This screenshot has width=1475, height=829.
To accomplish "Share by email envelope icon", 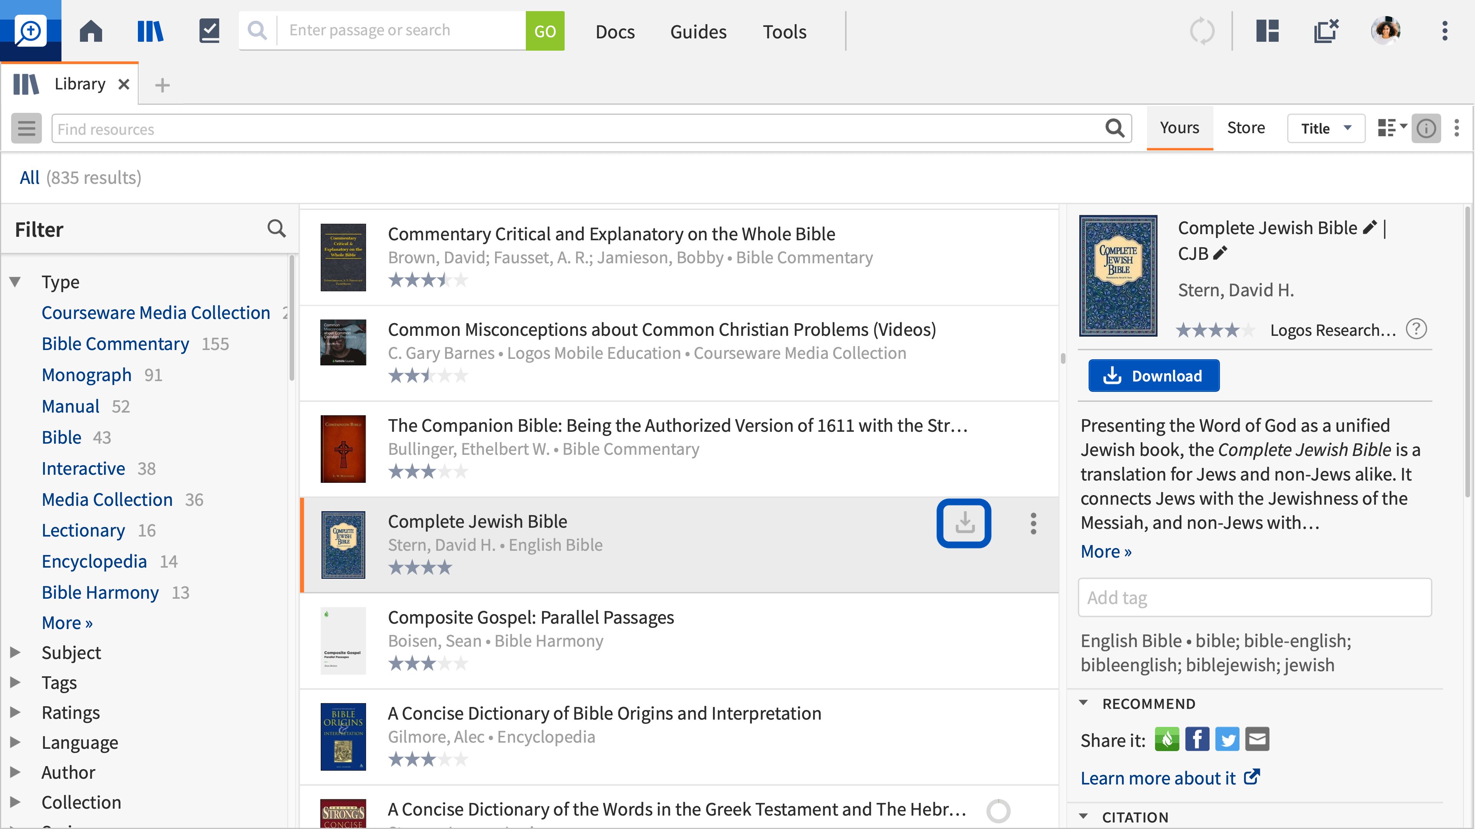I will (1257, 739).
